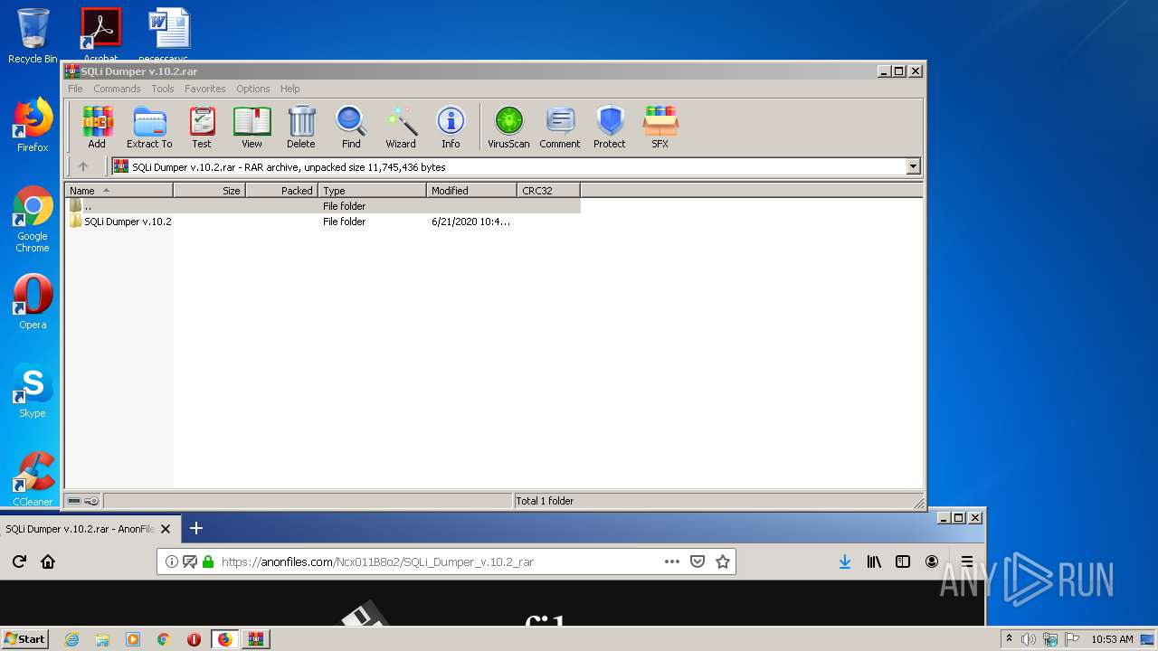This screenshot has height=651, width=1158.
Task: Open the Favorites menu
Action: click(x=205, y=89)
